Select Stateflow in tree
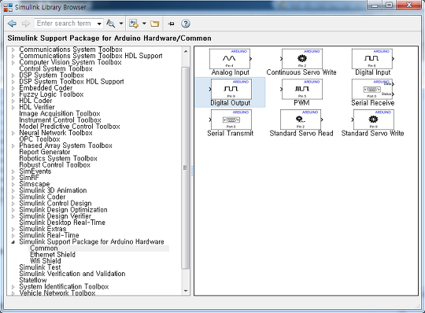This screenshot has height=313, width=425. (x=33, y=280)
